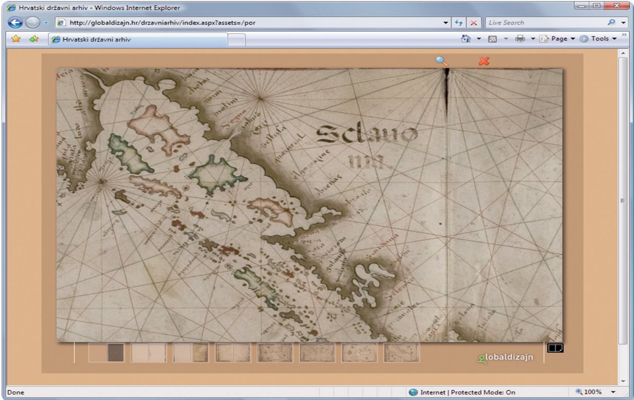The height and width of the screenshot is (400, 634).
Task: Click the Internet Protected Mode status text
Action: 468,392
